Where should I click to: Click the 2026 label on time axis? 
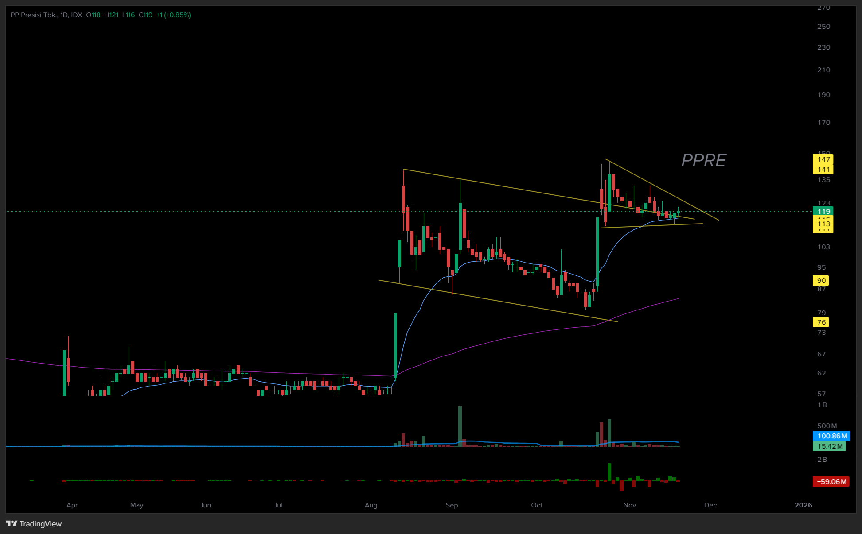tap(803, 505)
